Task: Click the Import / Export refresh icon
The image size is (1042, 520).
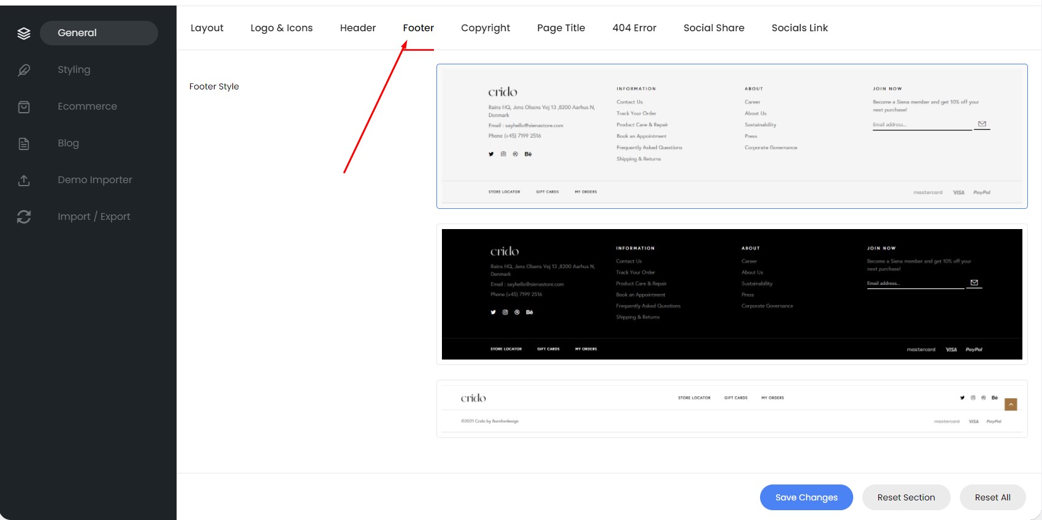Action: click(x=24, y=217)
